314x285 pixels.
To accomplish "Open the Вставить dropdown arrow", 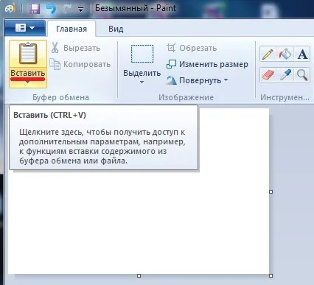I will [x=28, y=82].
